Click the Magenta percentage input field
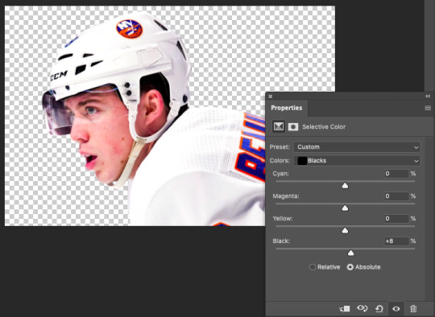Viewport: 435px width, 317px height. pyautogui.click(x=396, y=196)
